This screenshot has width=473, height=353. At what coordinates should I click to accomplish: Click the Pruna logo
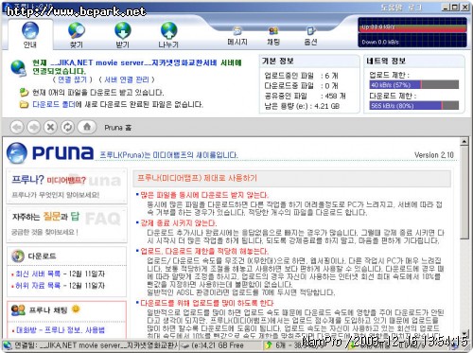point(50,152)
